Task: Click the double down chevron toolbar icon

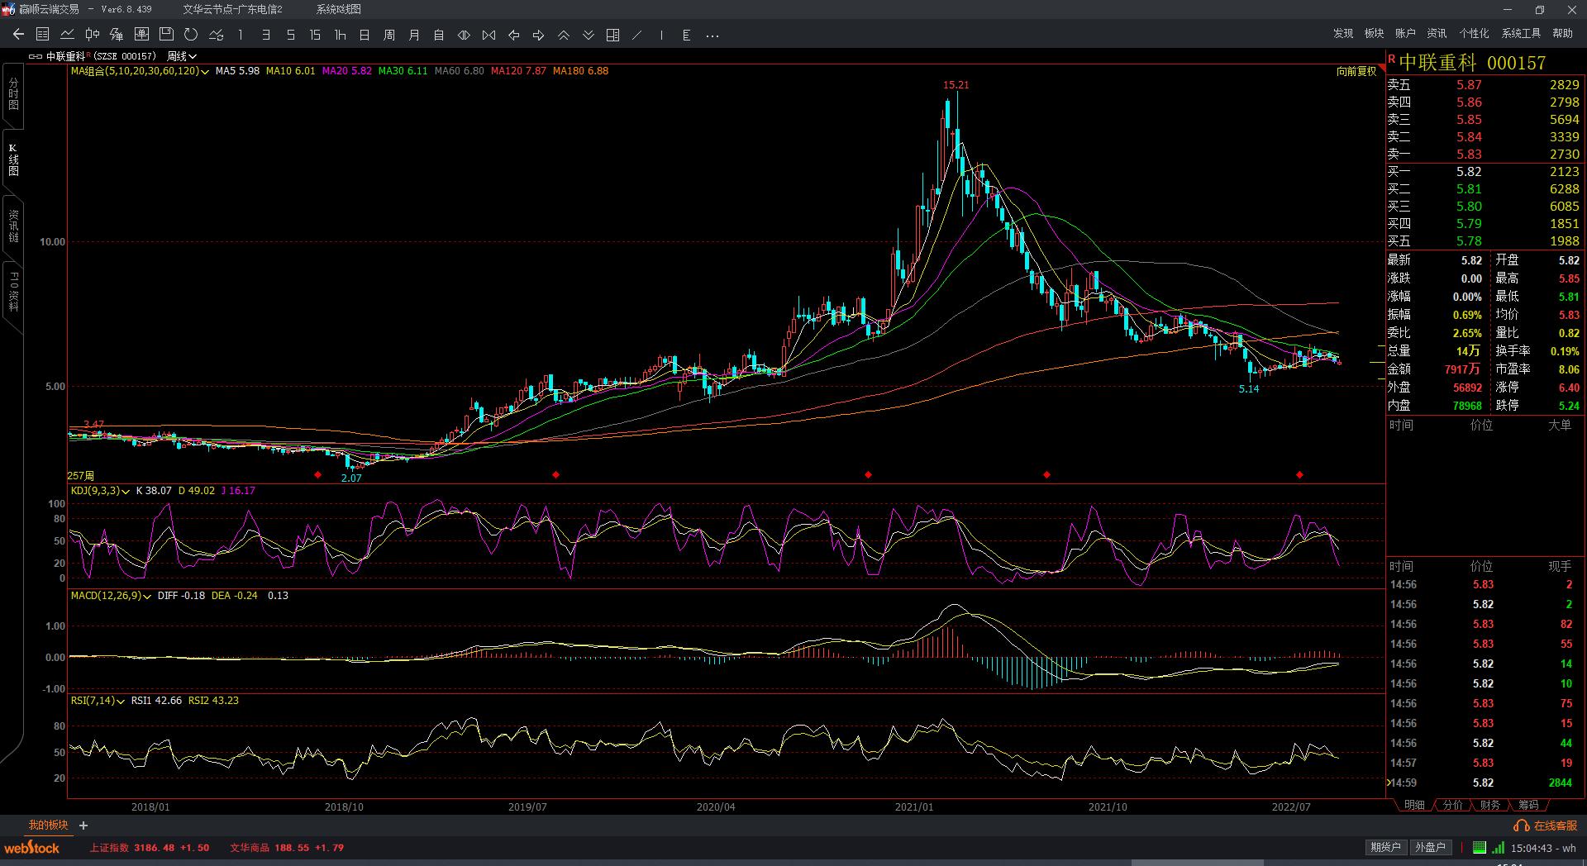Action: (589, 35)
